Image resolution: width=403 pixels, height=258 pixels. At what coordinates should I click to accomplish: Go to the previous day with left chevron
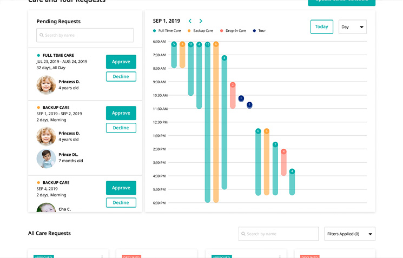(x=190, y=21)
